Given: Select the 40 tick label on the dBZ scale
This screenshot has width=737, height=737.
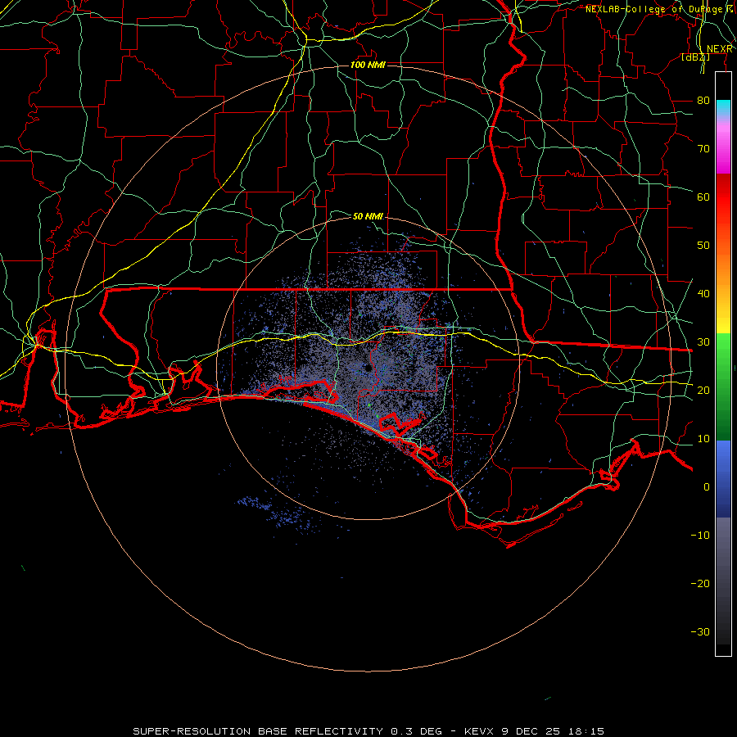Looking at the screenshot, I should (x=703, y=293).
